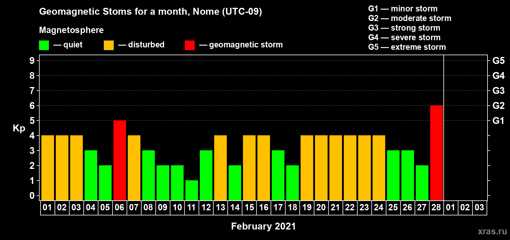The width and height of the screenshot is (510, 240).
Task: Click the Kp value 6 on left axis
Action: click(x=32, y=106)
